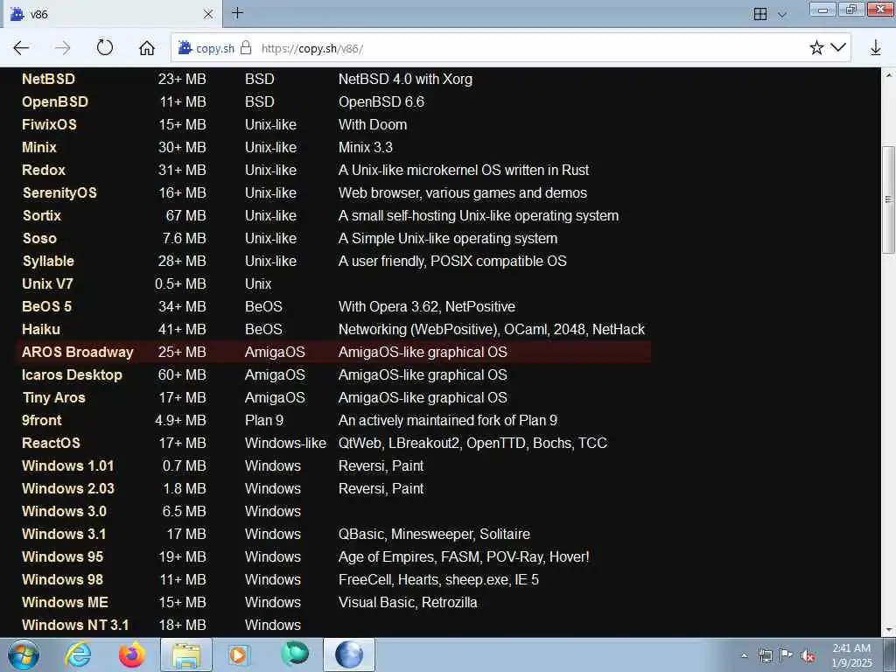Viewport: 896px width, 672px height.
Task: Click the forward navigation arrow
Action: 63,48
